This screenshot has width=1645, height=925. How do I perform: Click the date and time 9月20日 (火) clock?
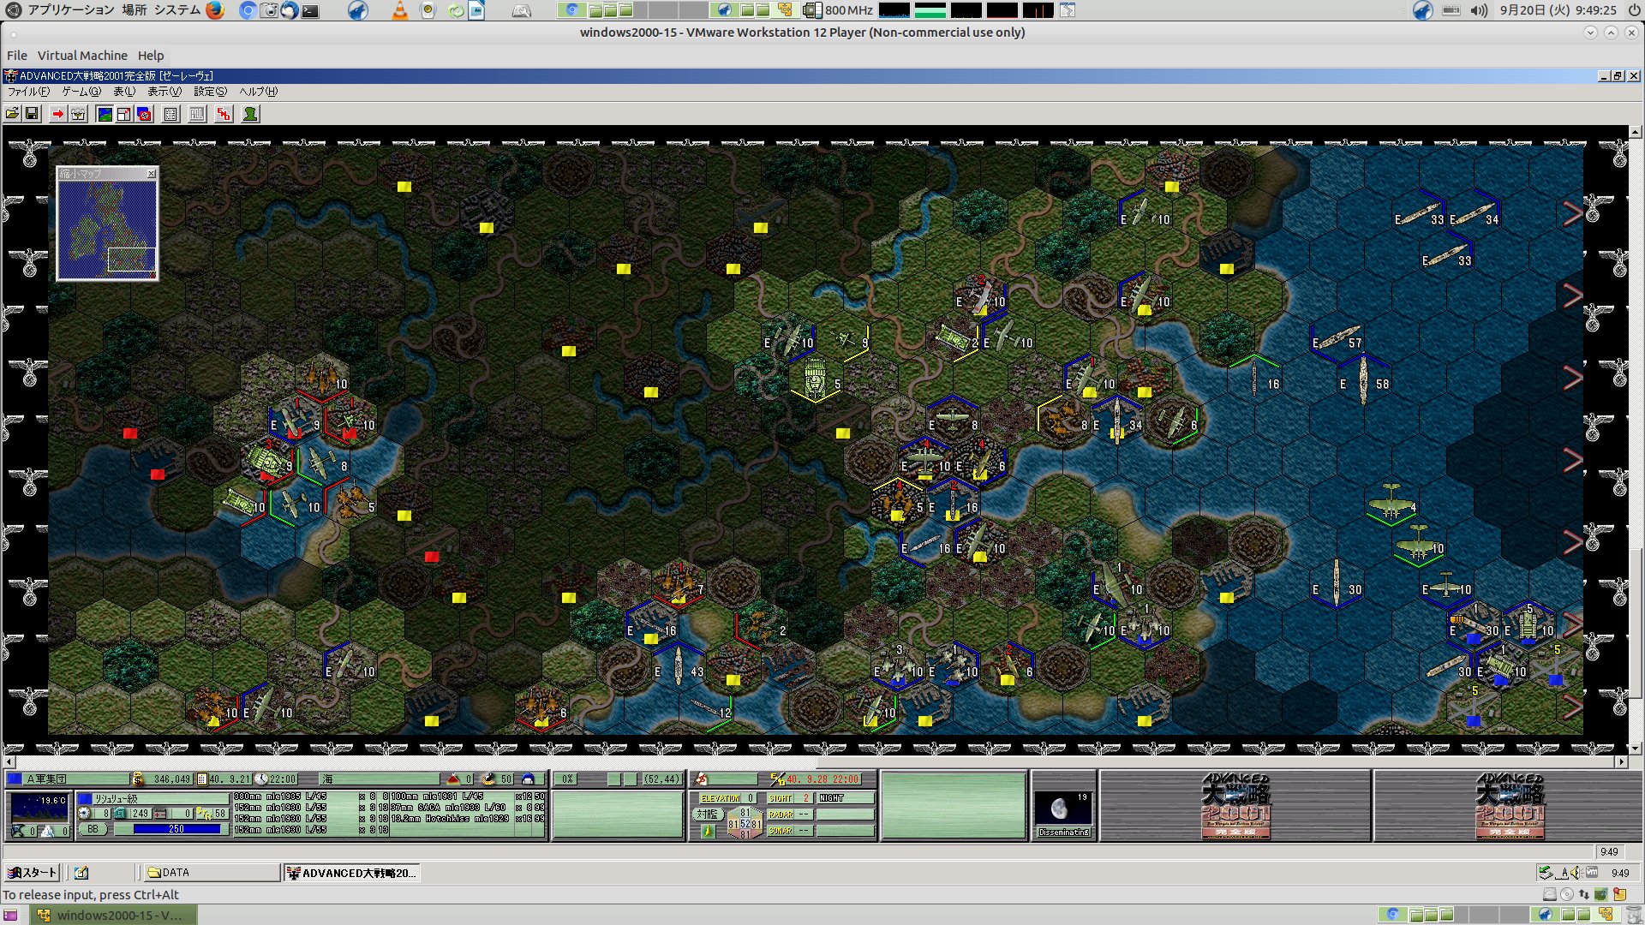pyautogui.click(x=1558, y=10)
